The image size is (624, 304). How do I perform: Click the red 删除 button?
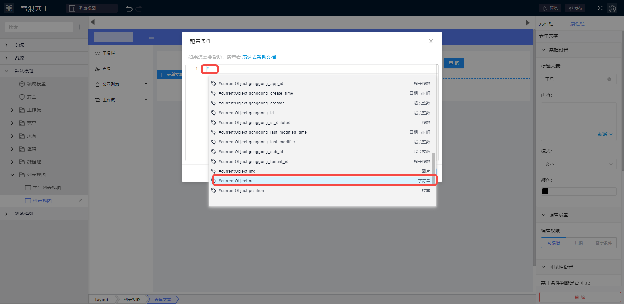580,297
